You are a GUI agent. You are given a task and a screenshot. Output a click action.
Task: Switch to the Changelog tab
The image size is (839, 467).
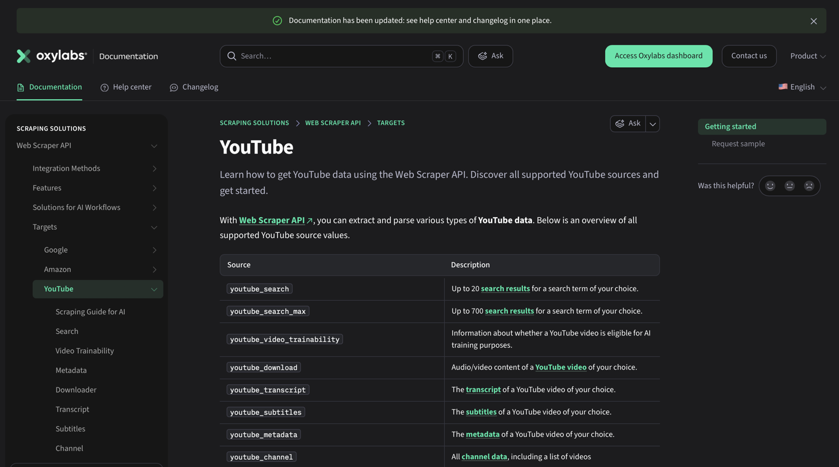[194, 87]
